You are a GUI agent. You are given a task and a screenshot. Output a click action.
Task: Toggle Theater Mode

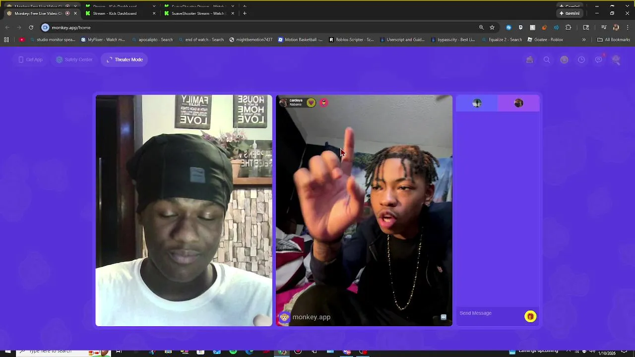click(x=125, y=59)
